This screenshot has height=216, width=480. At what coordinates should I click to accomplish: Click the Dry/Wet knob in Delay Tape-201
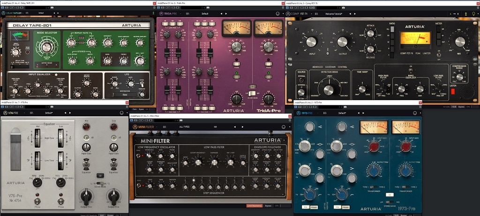[x=140, y=61]
